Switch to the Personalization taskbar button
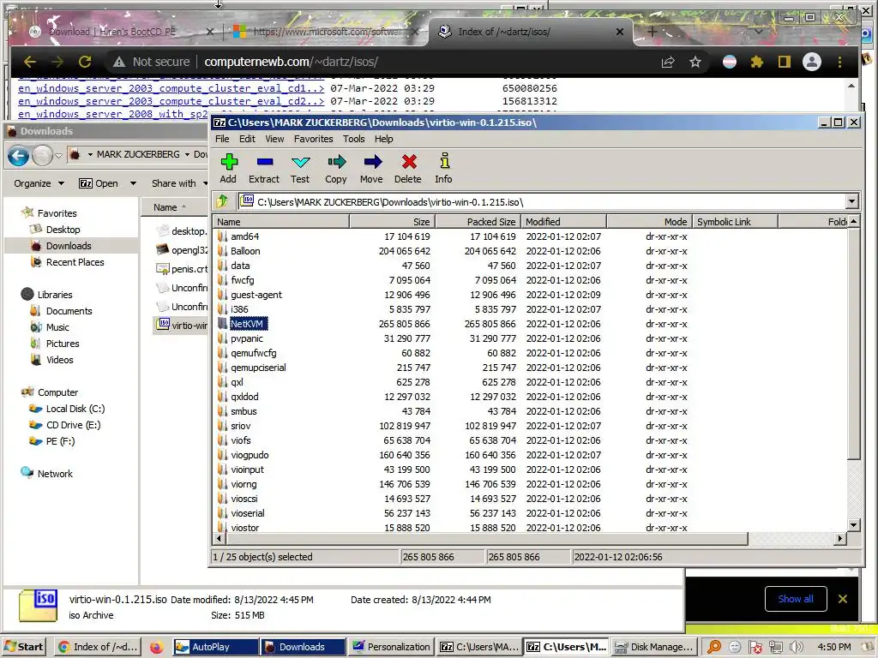This screenshot has height=658, width=878. point(391,647)
